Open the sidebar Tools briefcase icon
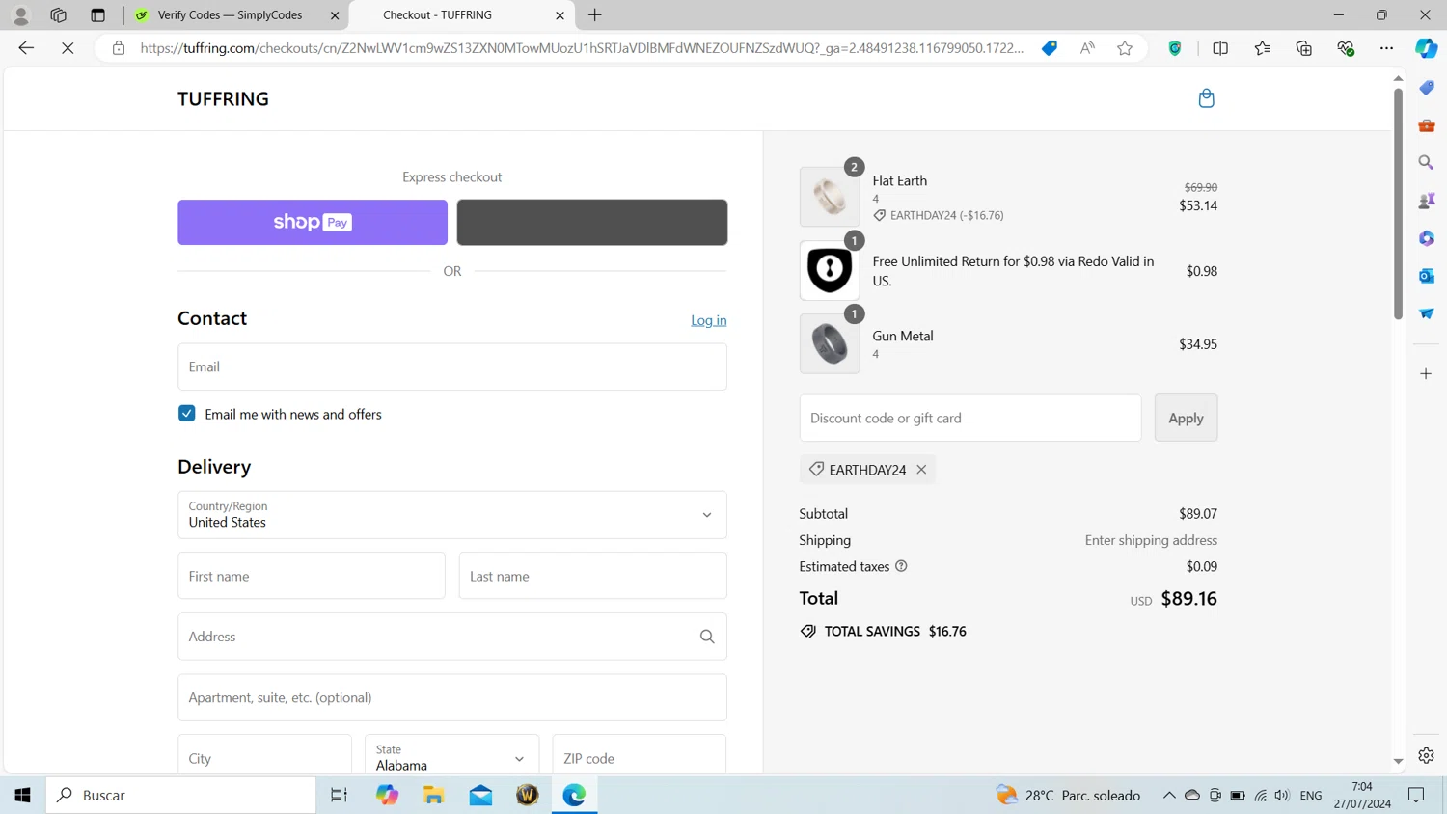 point(1426,125)
